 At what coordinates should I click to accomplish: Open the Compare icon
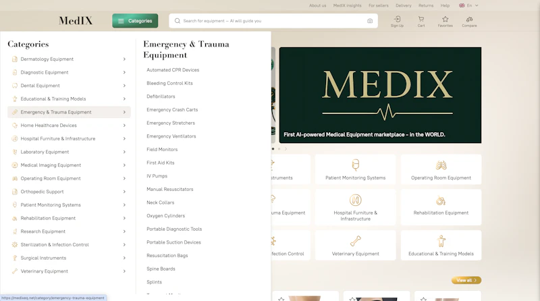469,20
